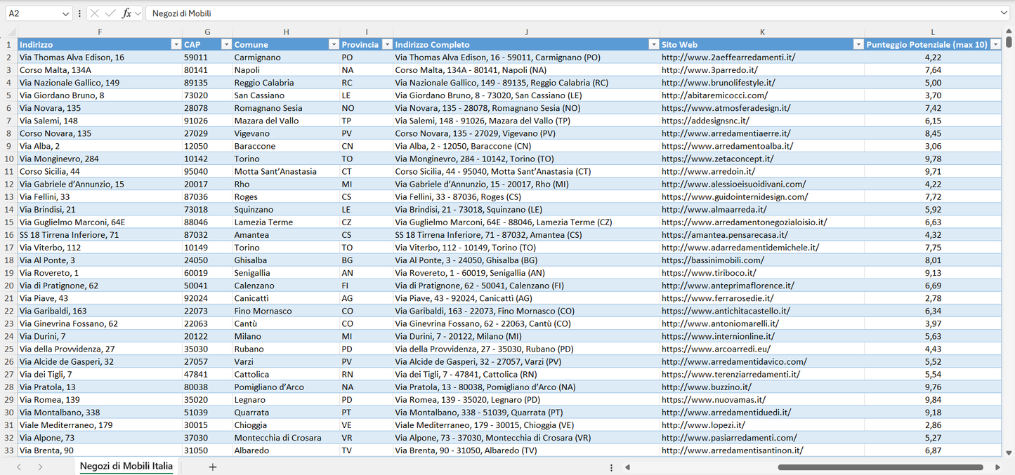Expand the formula bar with right chevron
The height and width of the screenshot is (475, 1015).
1004,13
